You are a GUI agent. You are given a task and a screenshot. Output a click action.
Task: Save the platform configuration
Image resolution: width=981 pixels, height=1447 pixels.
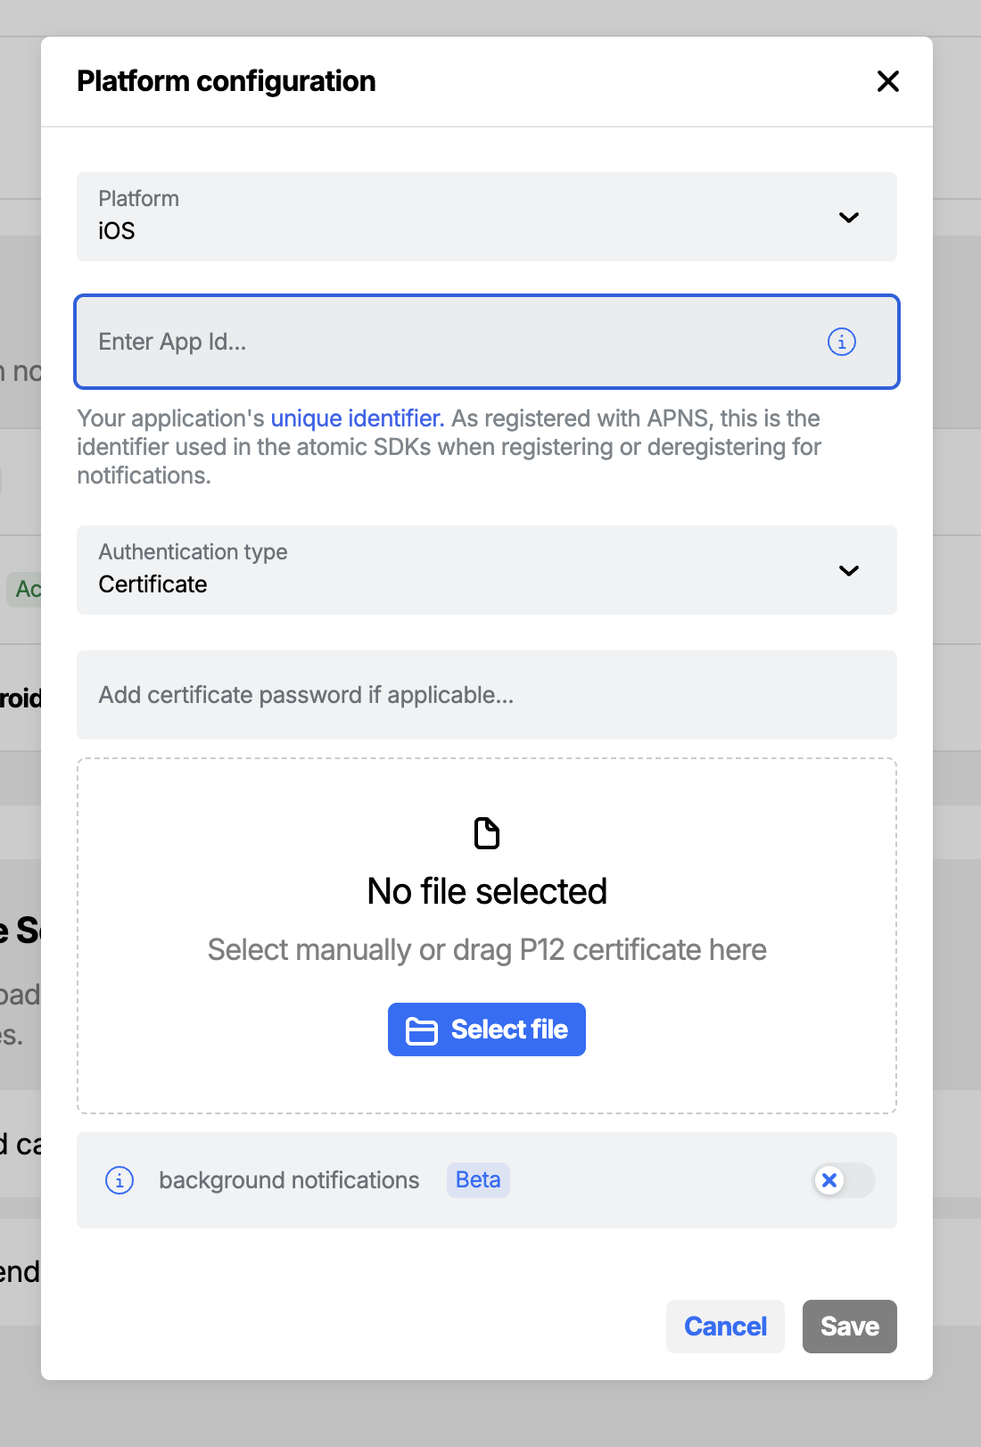click(848, 1327)
